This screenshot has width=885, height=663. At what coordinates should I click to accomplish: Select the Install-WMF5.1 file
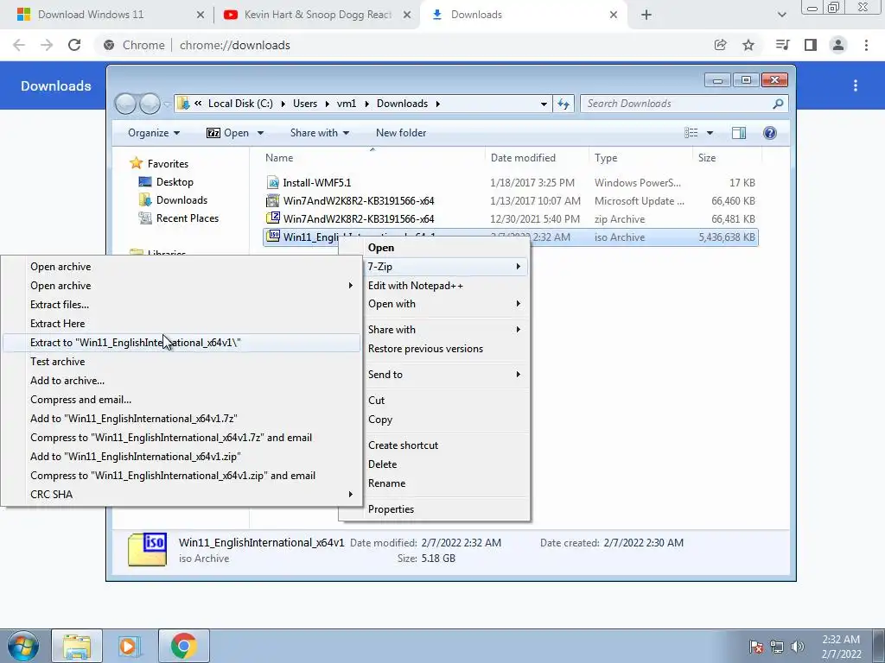(510, 183)
